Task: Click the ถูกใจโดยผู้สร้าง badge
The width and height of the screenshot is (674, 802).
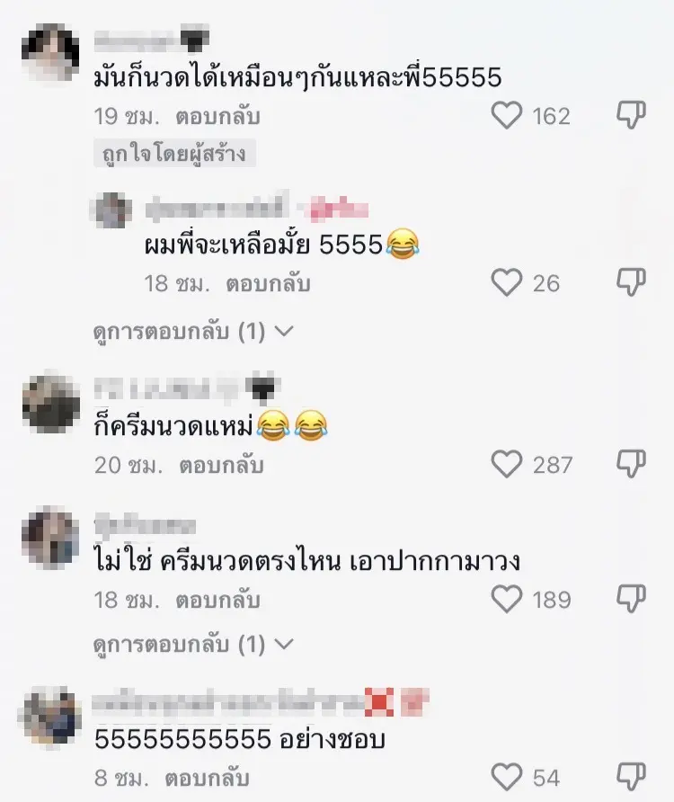Action: [174, 153]
